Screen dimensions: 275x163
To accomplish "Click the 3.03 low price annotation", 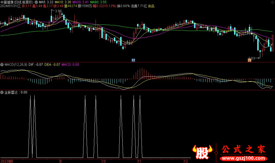I will (252, 58).
